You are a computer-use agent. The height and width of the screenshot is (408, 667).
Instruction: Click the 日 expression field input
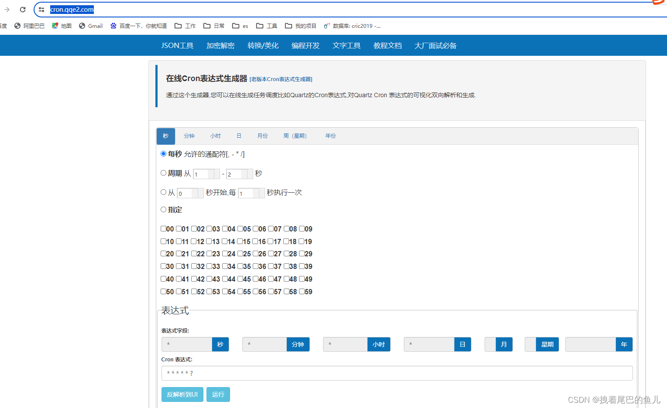429,344
